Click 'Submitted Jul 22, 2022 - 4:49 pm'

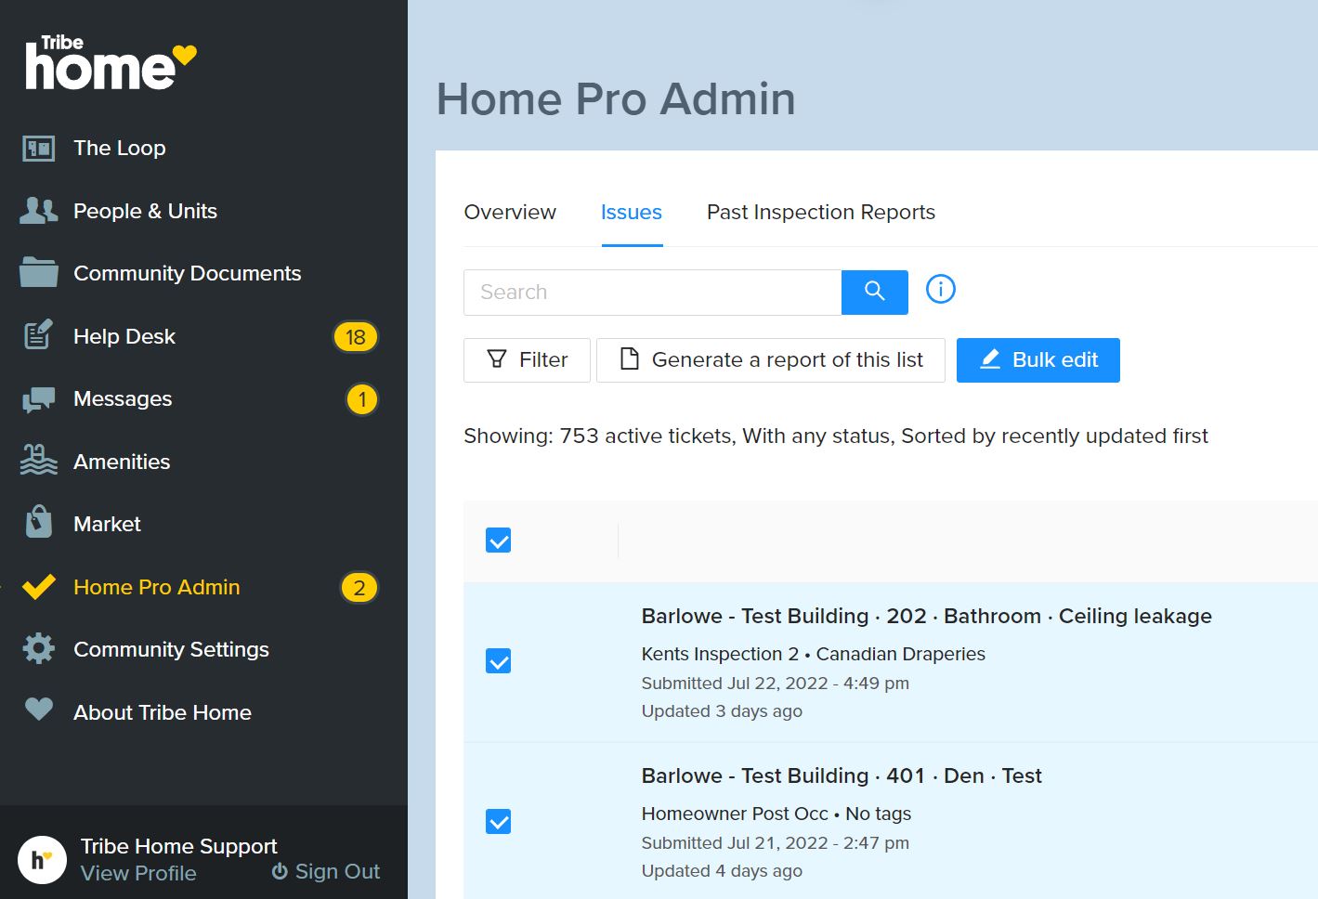(x=775, y=683)
